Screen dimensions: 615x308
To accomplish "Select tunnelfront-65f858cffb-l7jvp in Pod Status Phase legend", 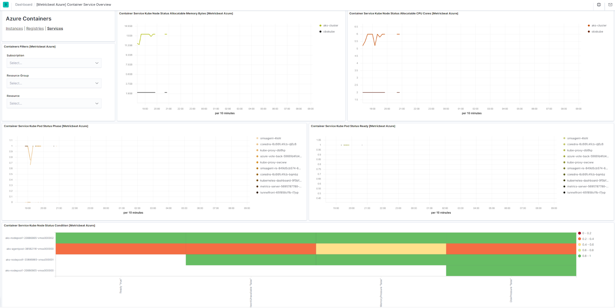I will pyautogui.click(x=278, y=193).
